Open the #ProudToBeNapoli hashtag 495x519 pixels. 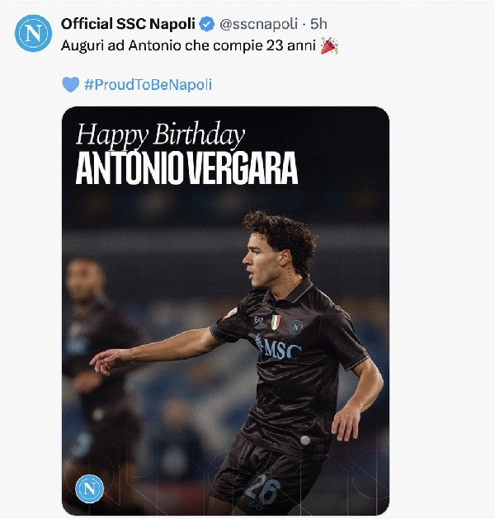coord(153,84)
